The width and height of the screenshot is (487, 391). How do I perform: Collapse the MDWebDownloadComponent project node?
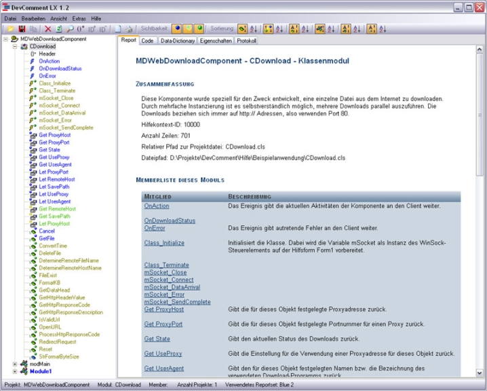tap(5, 39)
